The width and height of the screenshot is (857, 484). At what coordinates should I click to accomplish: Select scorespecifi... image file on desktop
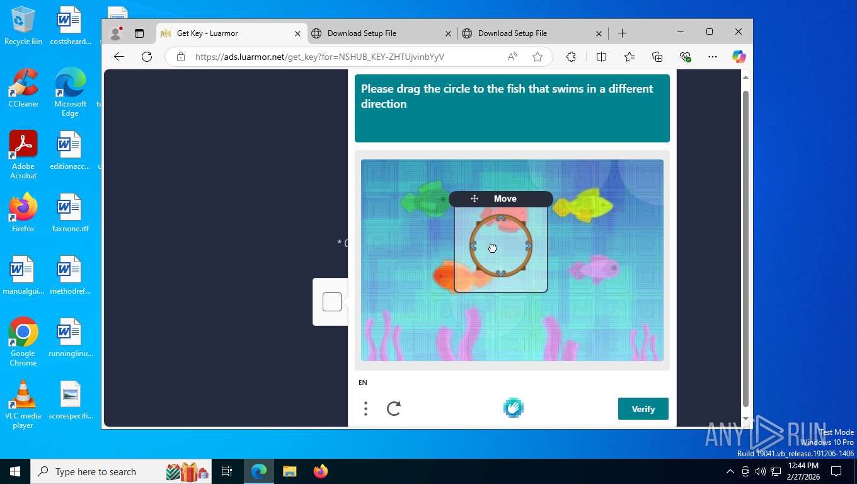(70, 400)
